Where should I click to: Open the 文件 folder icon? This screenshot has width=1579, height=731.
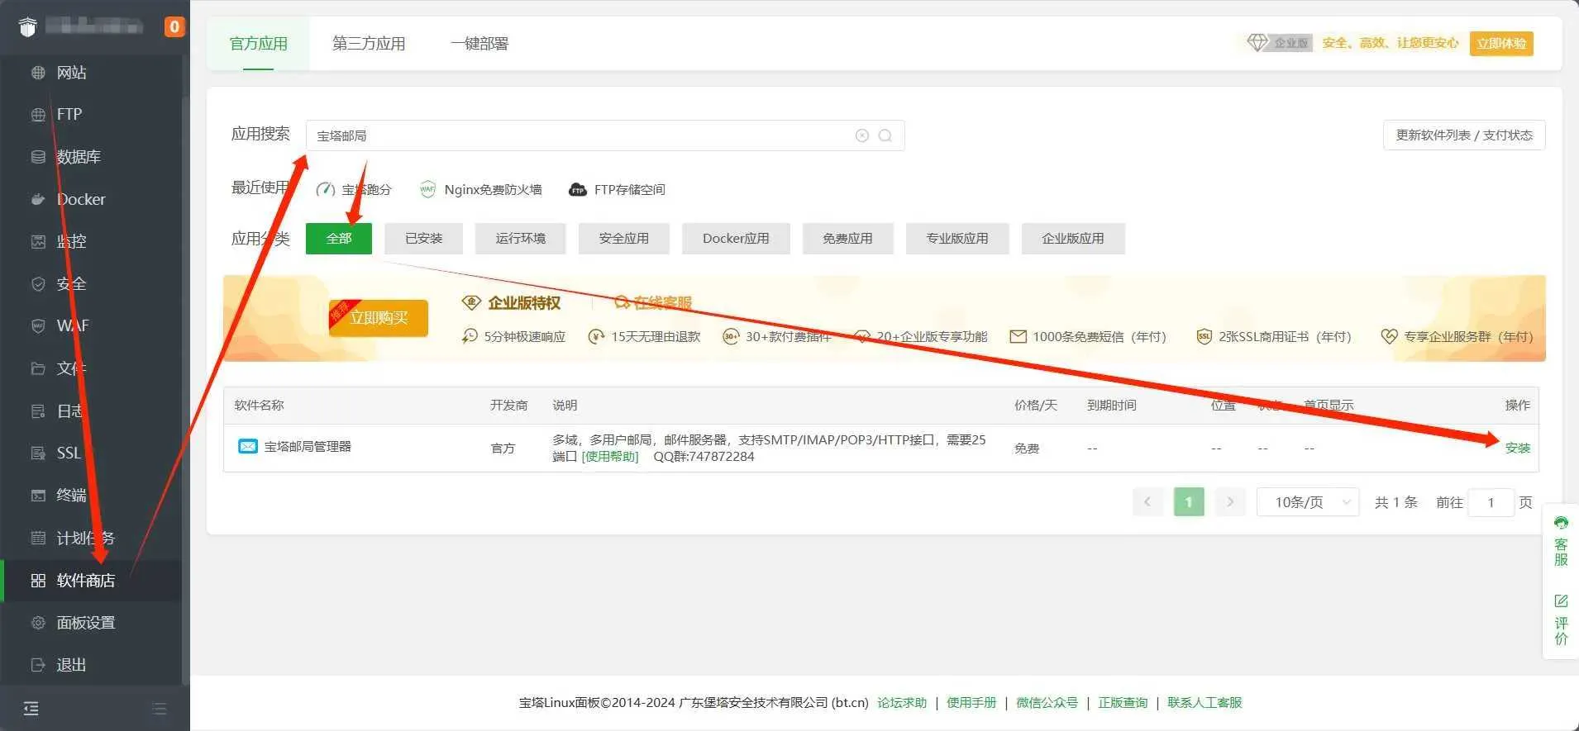pyautogui.click(x=38, y=368)
